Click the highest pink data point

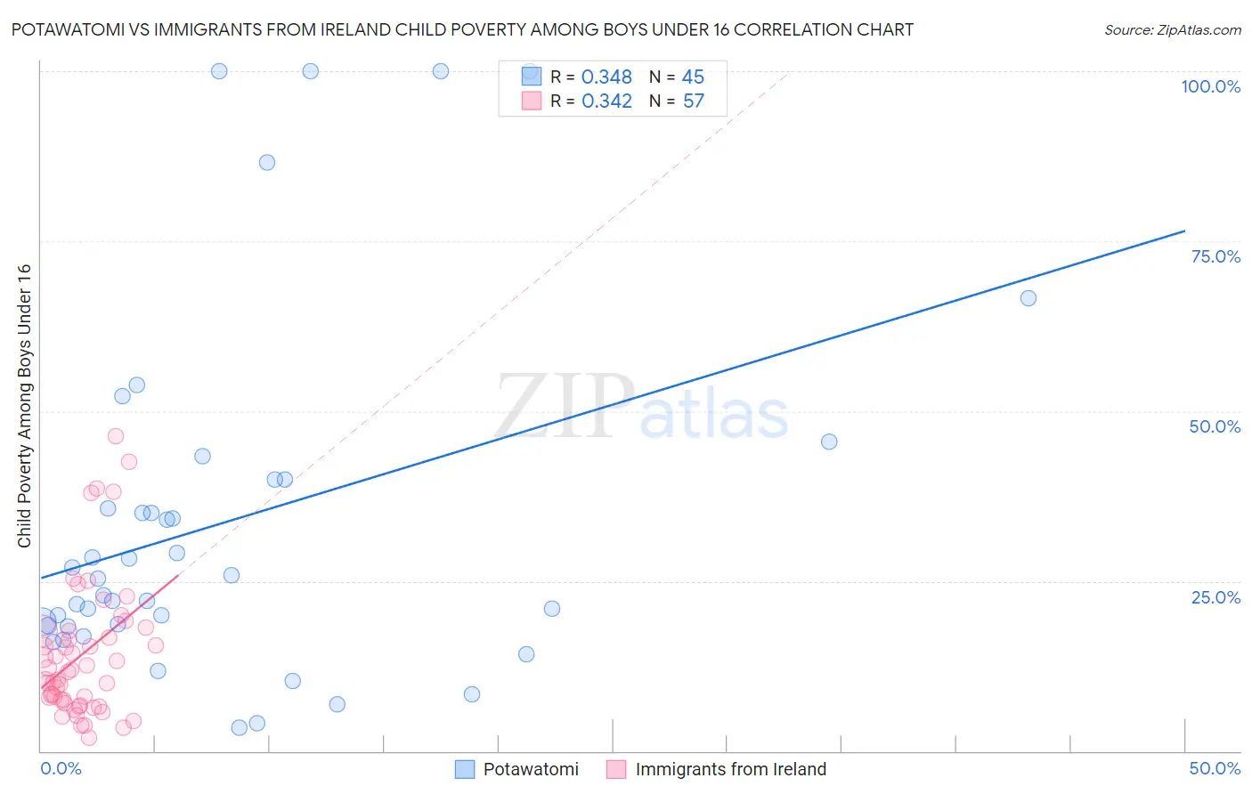tap(116, 436)
